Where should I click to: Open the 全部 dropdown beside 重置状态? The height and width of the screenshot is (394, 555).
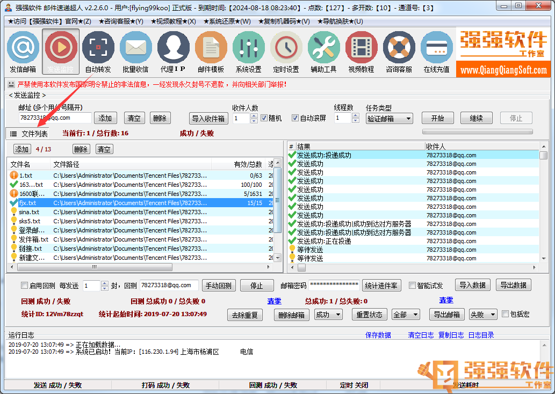pos(406,315)
